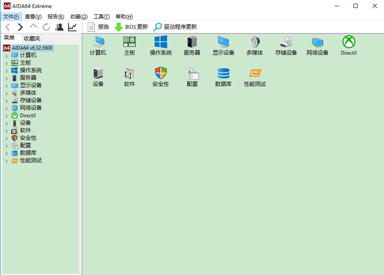Expand the 计算机 tree node
This screenshot has width=384, height=275.
tap(7, 56)
